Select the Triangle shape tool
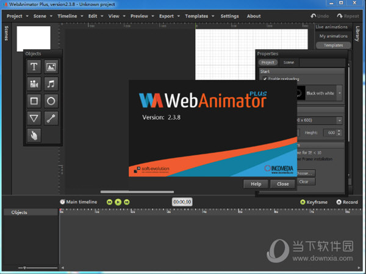The image size is (366, 274). (x=34, y=118)
